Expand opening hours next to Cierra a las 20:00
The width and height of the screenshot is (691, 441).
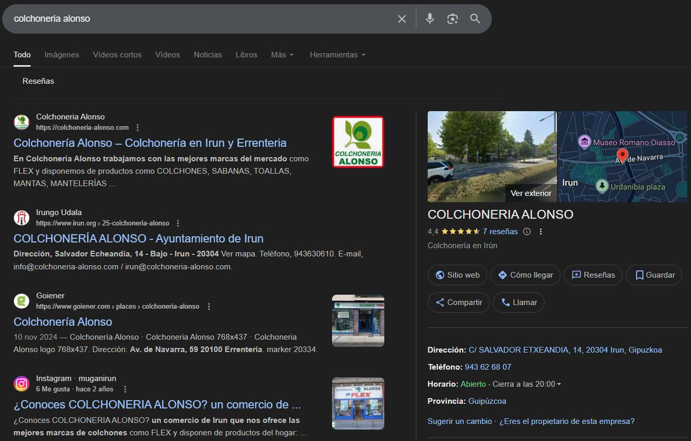(559, 384)
